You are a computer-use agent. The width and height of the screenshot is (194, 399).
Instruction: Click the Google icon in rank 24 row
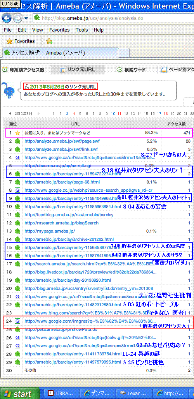[x=17, y=321]
